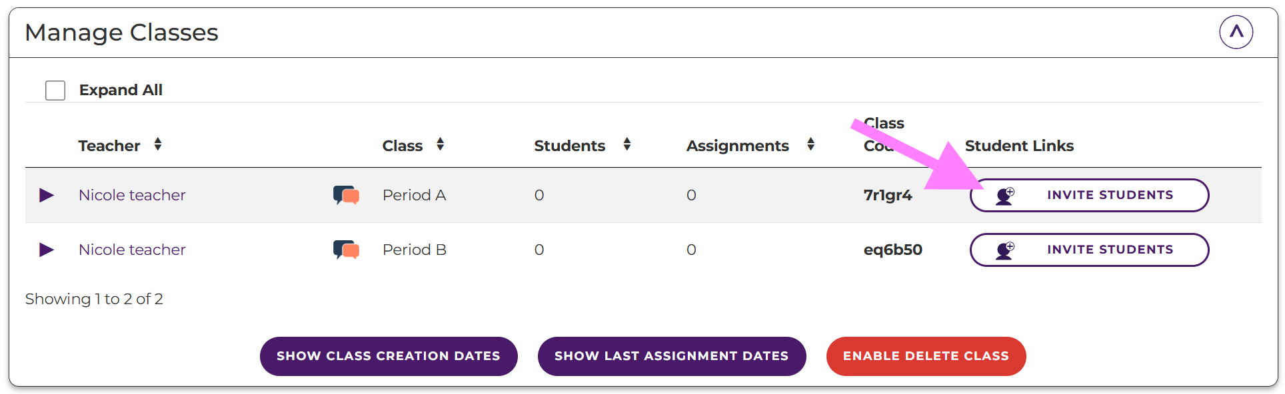Viewport: 1285px width, 394px height.
Task: Expand the Period A class row
Action: tap(47, 195)
